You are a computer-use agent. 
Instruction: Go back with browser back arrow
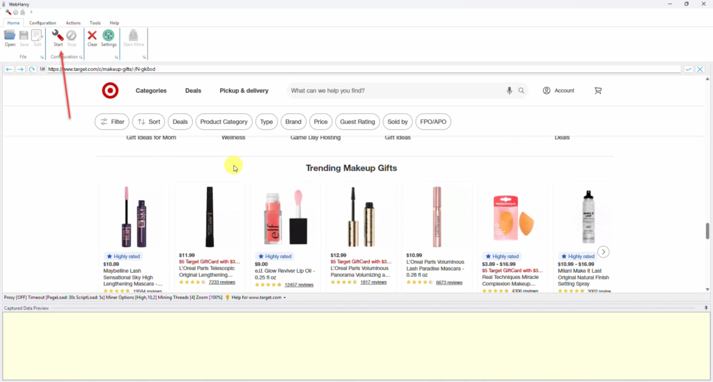tap(8, 69)
